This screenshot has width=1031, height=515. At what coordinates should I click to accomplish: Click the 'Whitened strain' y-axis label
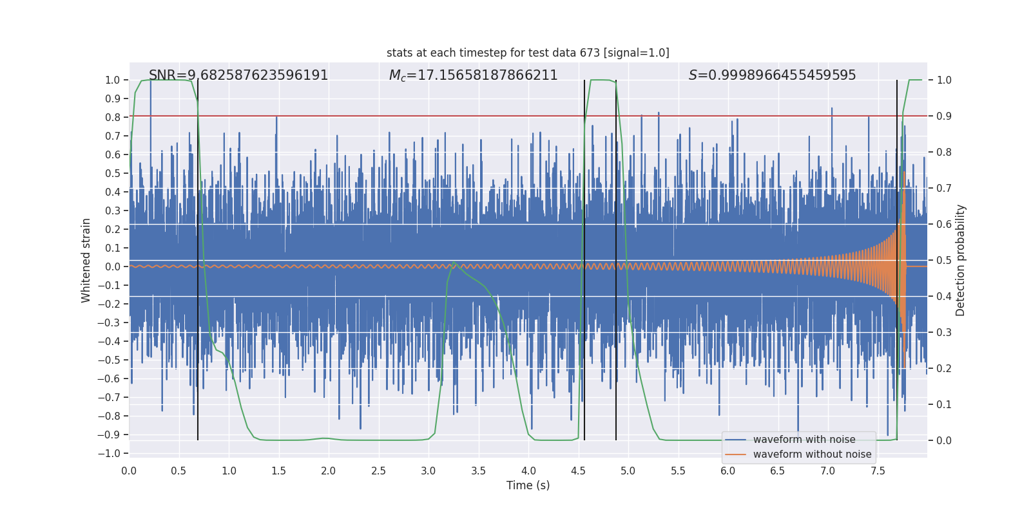point(86,260)
